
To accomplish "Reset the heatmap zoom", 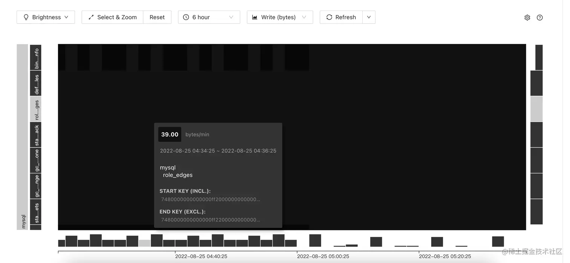I will (157, 17).
